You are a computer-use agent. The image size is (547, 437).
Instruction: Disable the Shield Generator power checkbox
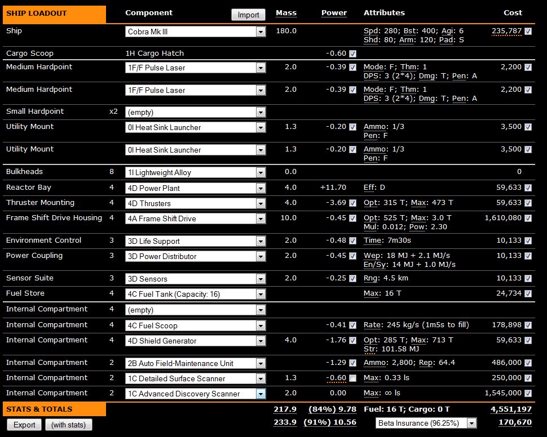pyautogui.click(x=352, y=341)
